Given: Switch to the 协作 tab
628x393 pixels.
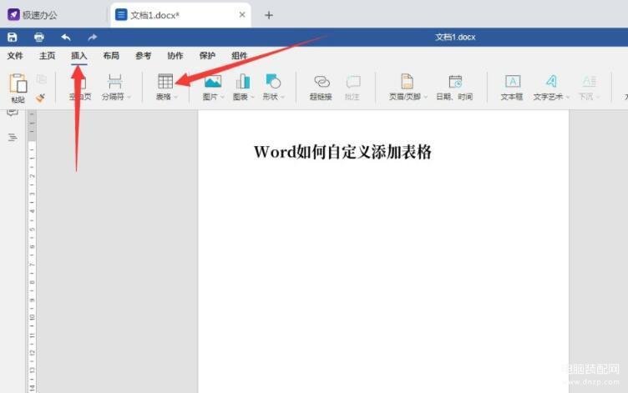Looking at the screenshot, I should click(175, 56).
